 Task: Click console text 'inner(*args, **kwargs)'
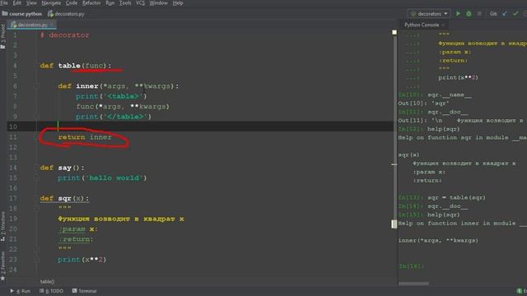[x=438, y=241]
